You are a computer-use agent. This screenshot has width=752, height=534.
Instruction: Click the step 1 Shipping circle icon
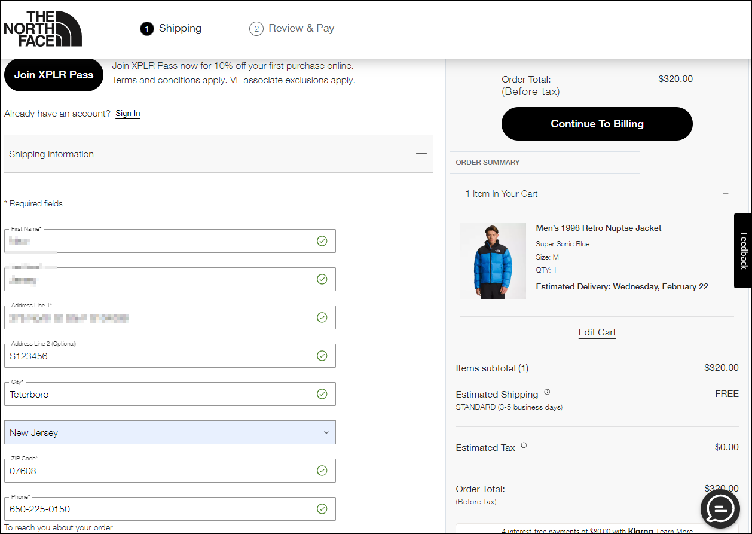point(146,29)
